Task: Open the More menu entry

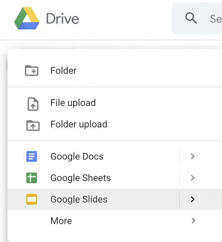Action: tap(115, 221)
